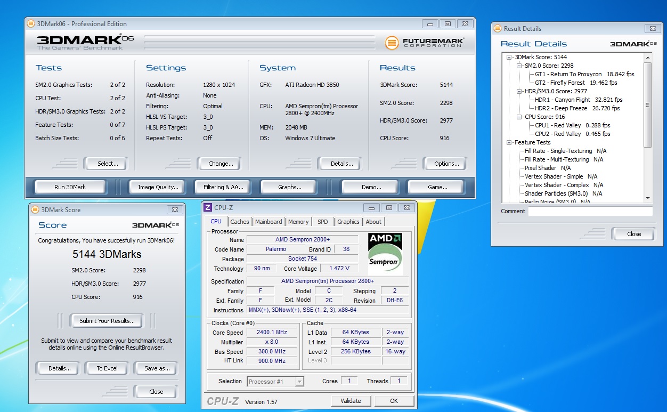Open the SPD tab in CPU-Z
Screen dimensions: 667x412
[323, 222]
